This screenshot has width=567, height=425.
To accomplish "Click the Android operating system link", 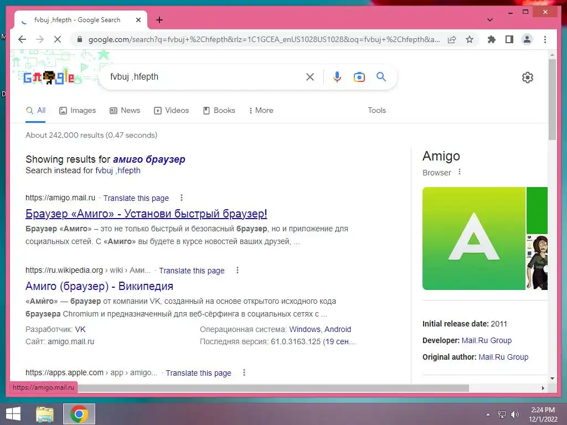I will tap(338, 330).
